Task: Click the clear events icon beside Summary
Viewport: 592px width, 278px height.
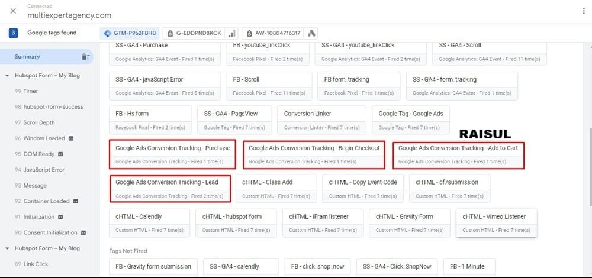Action: pyautogui.click(x=86, y=57)
